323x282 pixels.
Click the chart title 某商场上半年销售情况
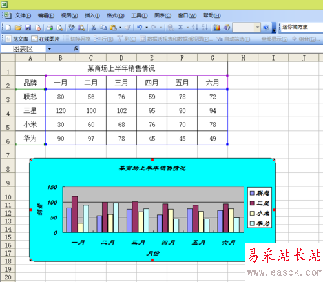point(152,168)
